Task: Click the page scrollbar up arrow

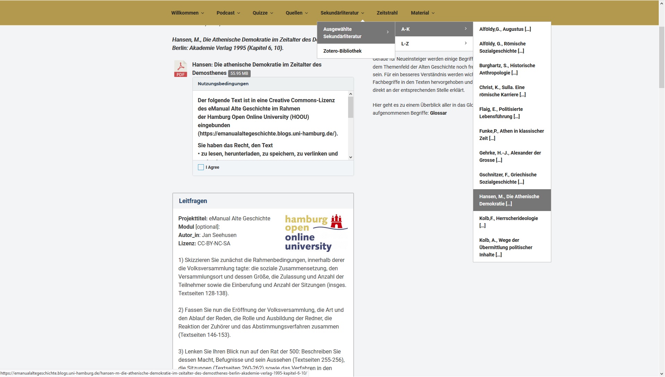Action: [x=661, y=3]
